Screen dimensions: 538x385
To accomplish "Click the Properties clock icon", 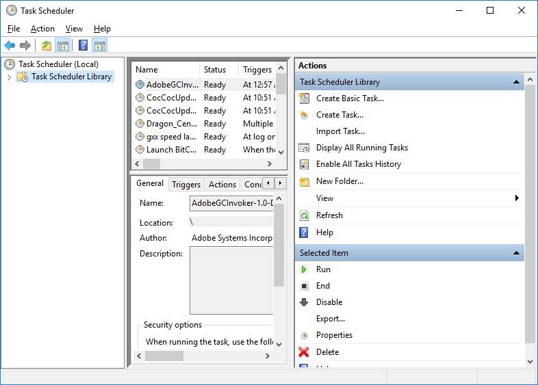I will point(304,336).
